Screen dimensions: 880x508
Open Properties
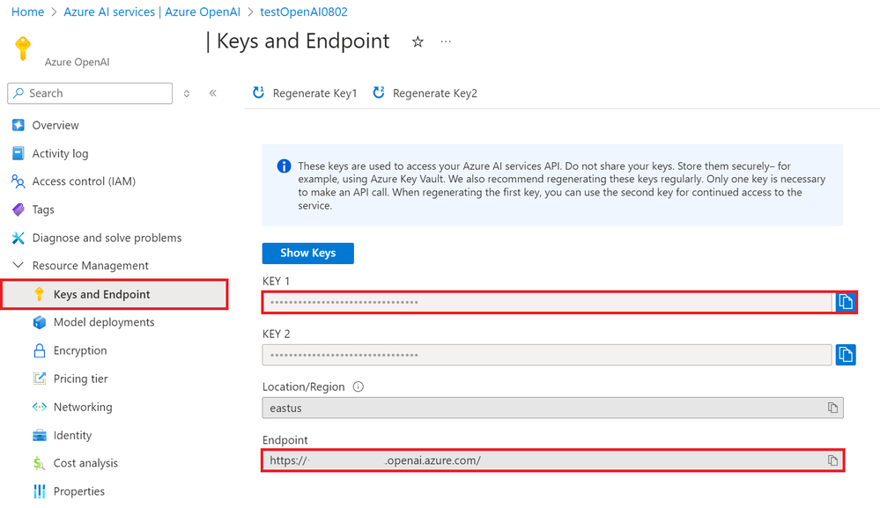pos(79,491)
